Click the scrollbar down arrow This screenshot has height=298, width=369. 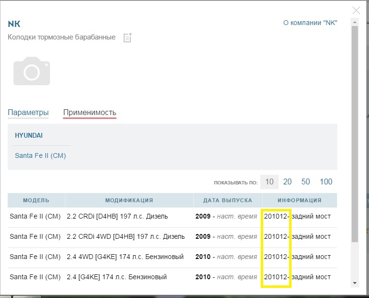pyautogui.click(x=355, y=283)
